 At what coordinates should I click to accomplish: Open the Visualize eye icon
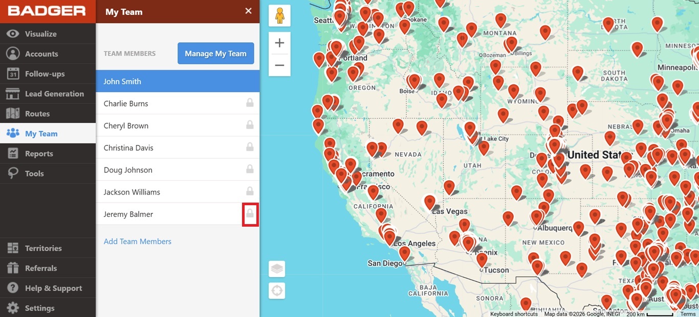[13, 34]
